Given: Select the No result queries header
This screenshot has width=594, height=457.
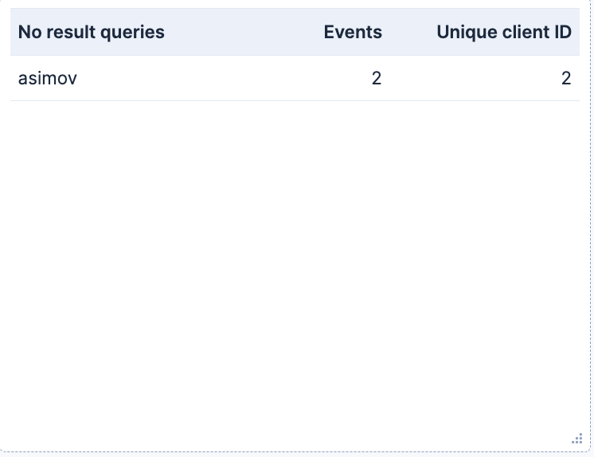Looking at the screenshot, I should (x=92, y=32).
